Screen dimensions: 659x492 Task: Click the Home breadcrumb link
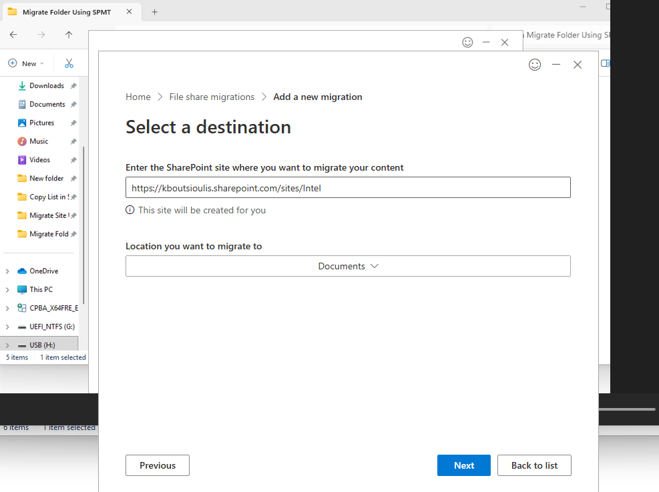tap(138, 97)
